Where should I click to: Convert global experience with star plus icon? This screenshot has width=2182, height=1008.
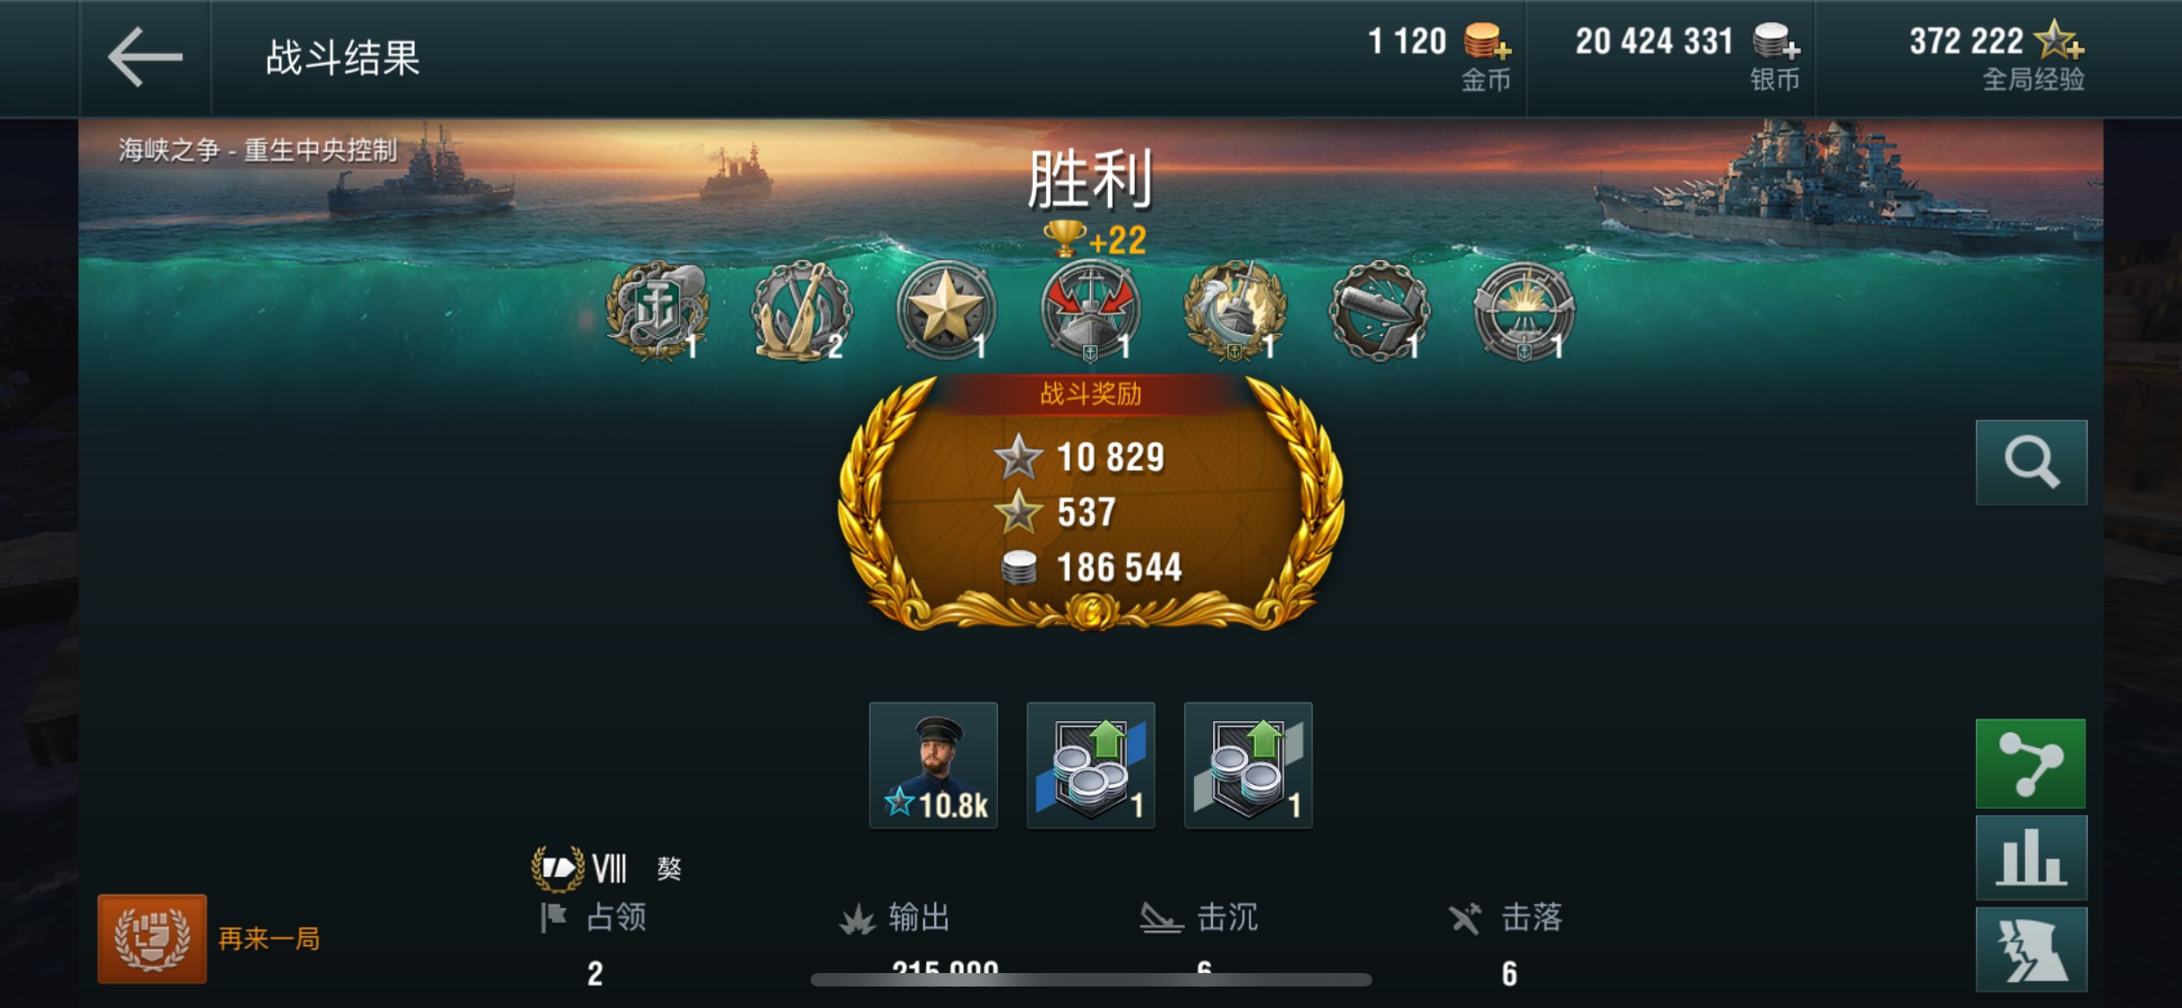point(2058,41)
